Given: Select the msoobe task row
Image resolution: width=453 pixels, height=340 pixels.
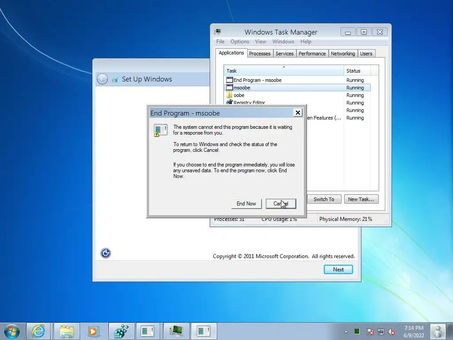Looking at the screenshot, I should (x=297, y=88).
